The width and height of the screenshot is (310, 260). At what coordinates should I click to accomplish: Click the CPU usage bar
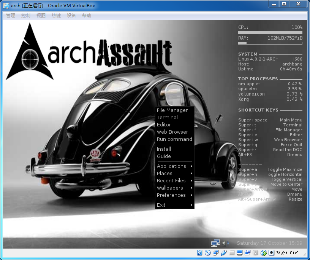(x=270, y=32)
